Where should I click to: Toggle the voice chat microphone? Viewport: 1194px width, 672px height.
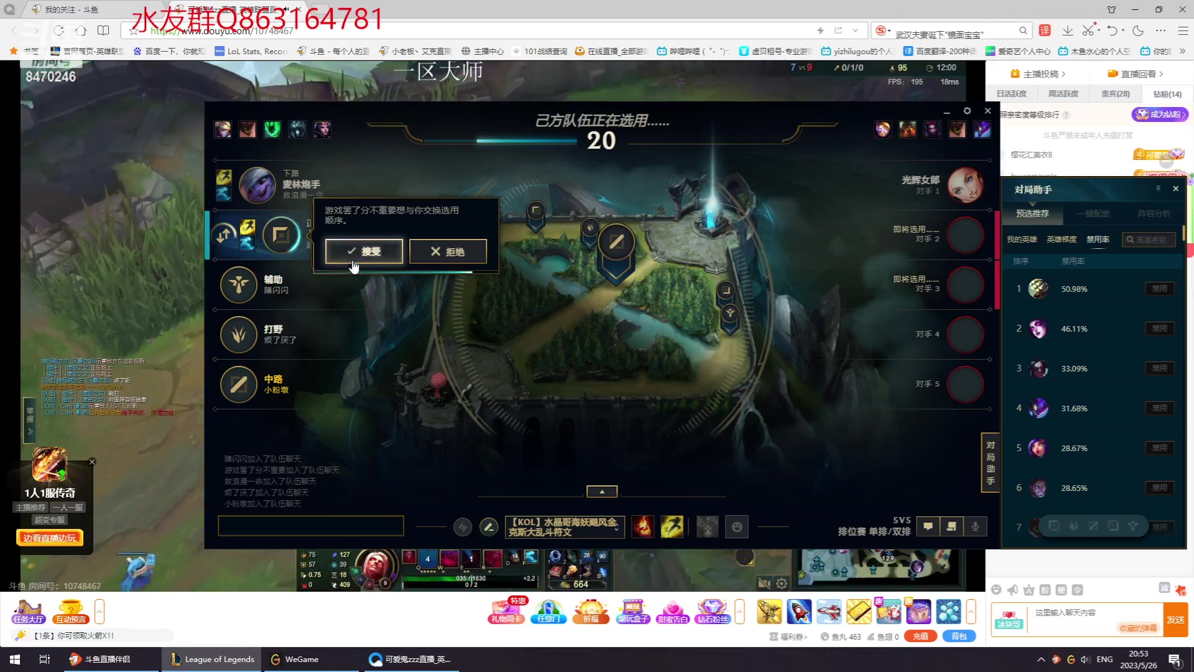coord(975,527)
